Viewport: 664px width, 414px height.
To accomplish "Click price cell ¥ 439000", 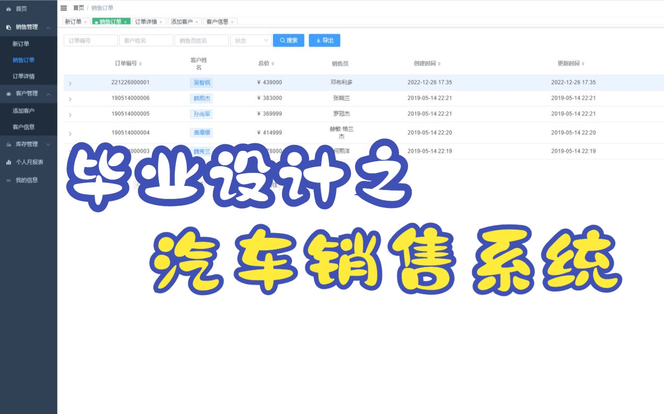I will (x=269, y=82).
